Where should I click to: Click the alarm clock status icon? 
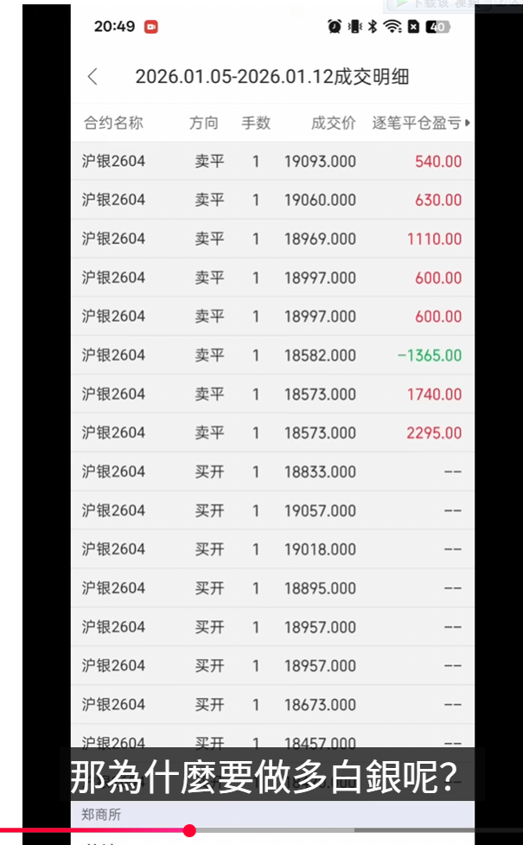click(x=335, y=27)
